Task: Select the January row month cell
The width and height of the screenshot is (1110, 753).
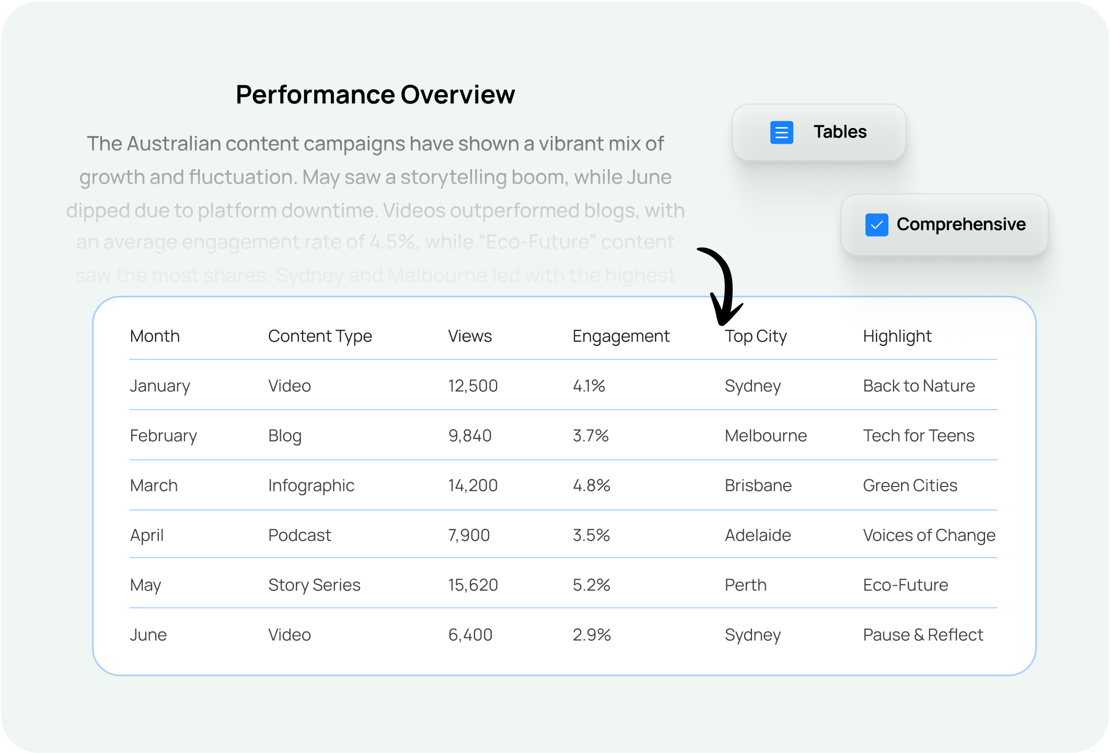Action: 160,386
